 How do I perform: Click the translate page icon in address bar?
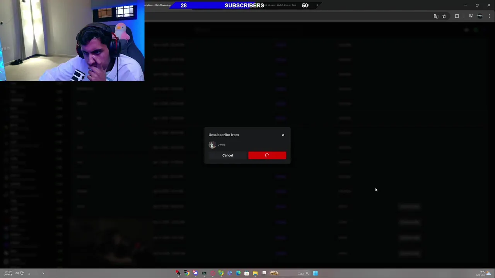[436, 16]
